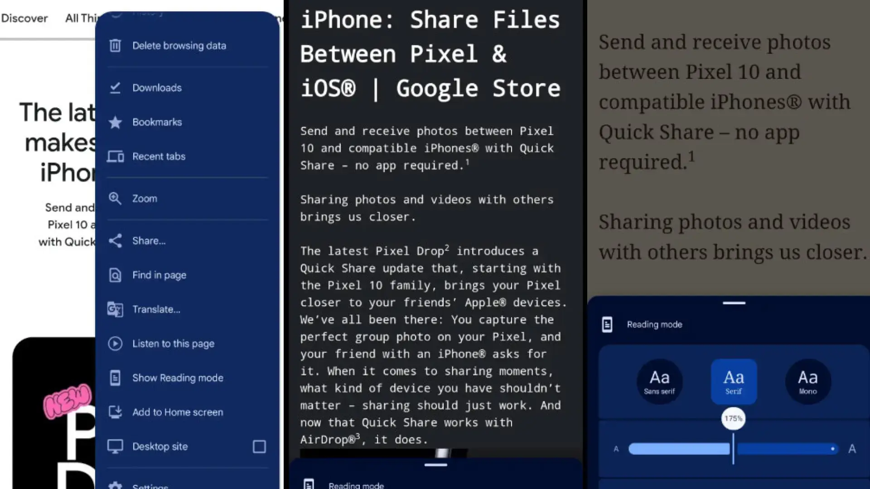Viewport: 870px width, 489px height.
Task: Tap the large A to increase text size
Action: [852, 449]
